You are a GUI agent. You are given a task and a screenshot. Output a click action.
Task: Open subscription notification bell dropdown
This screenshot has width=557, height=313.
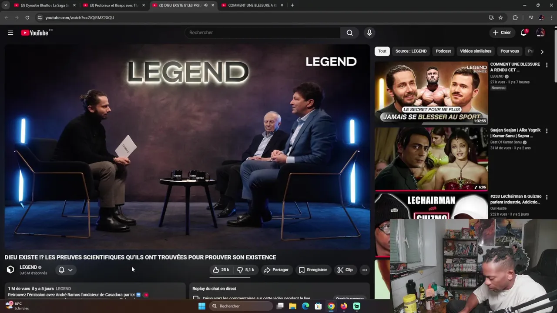click(66, 270)
